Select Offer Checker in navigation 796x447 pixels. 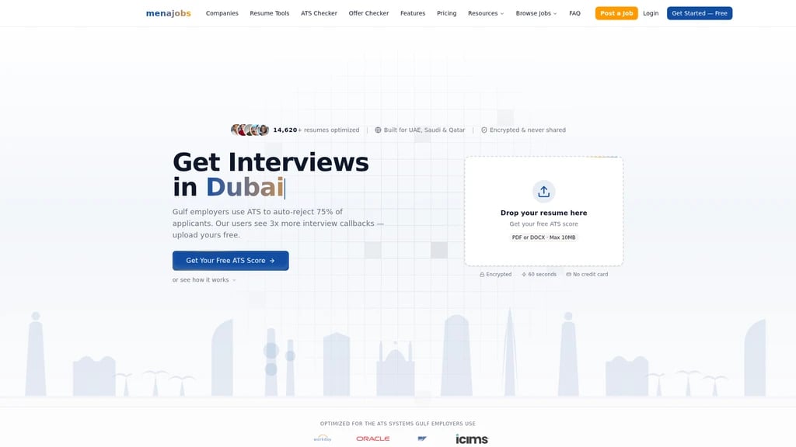(368, 13)
